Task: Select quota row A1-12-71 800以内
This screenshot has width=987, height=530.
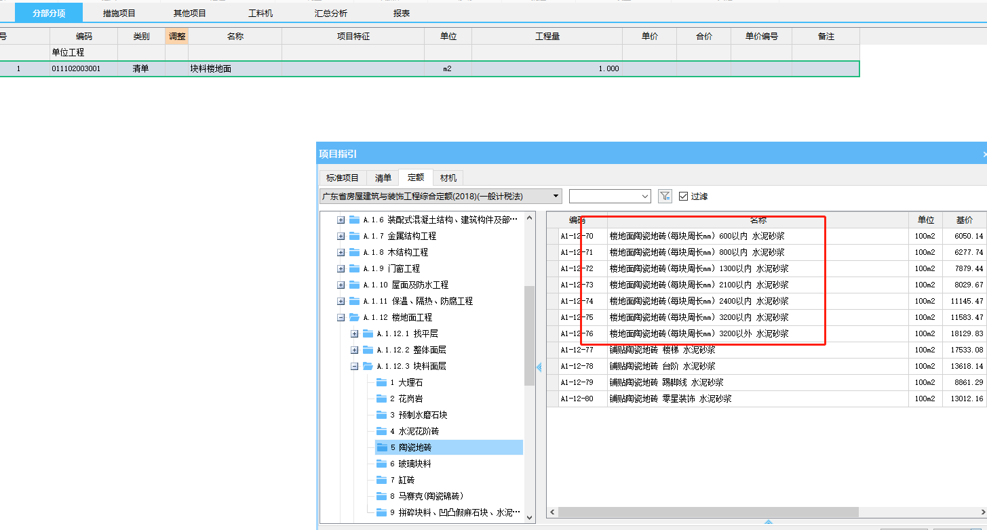Action: click(x=767, y=252)
